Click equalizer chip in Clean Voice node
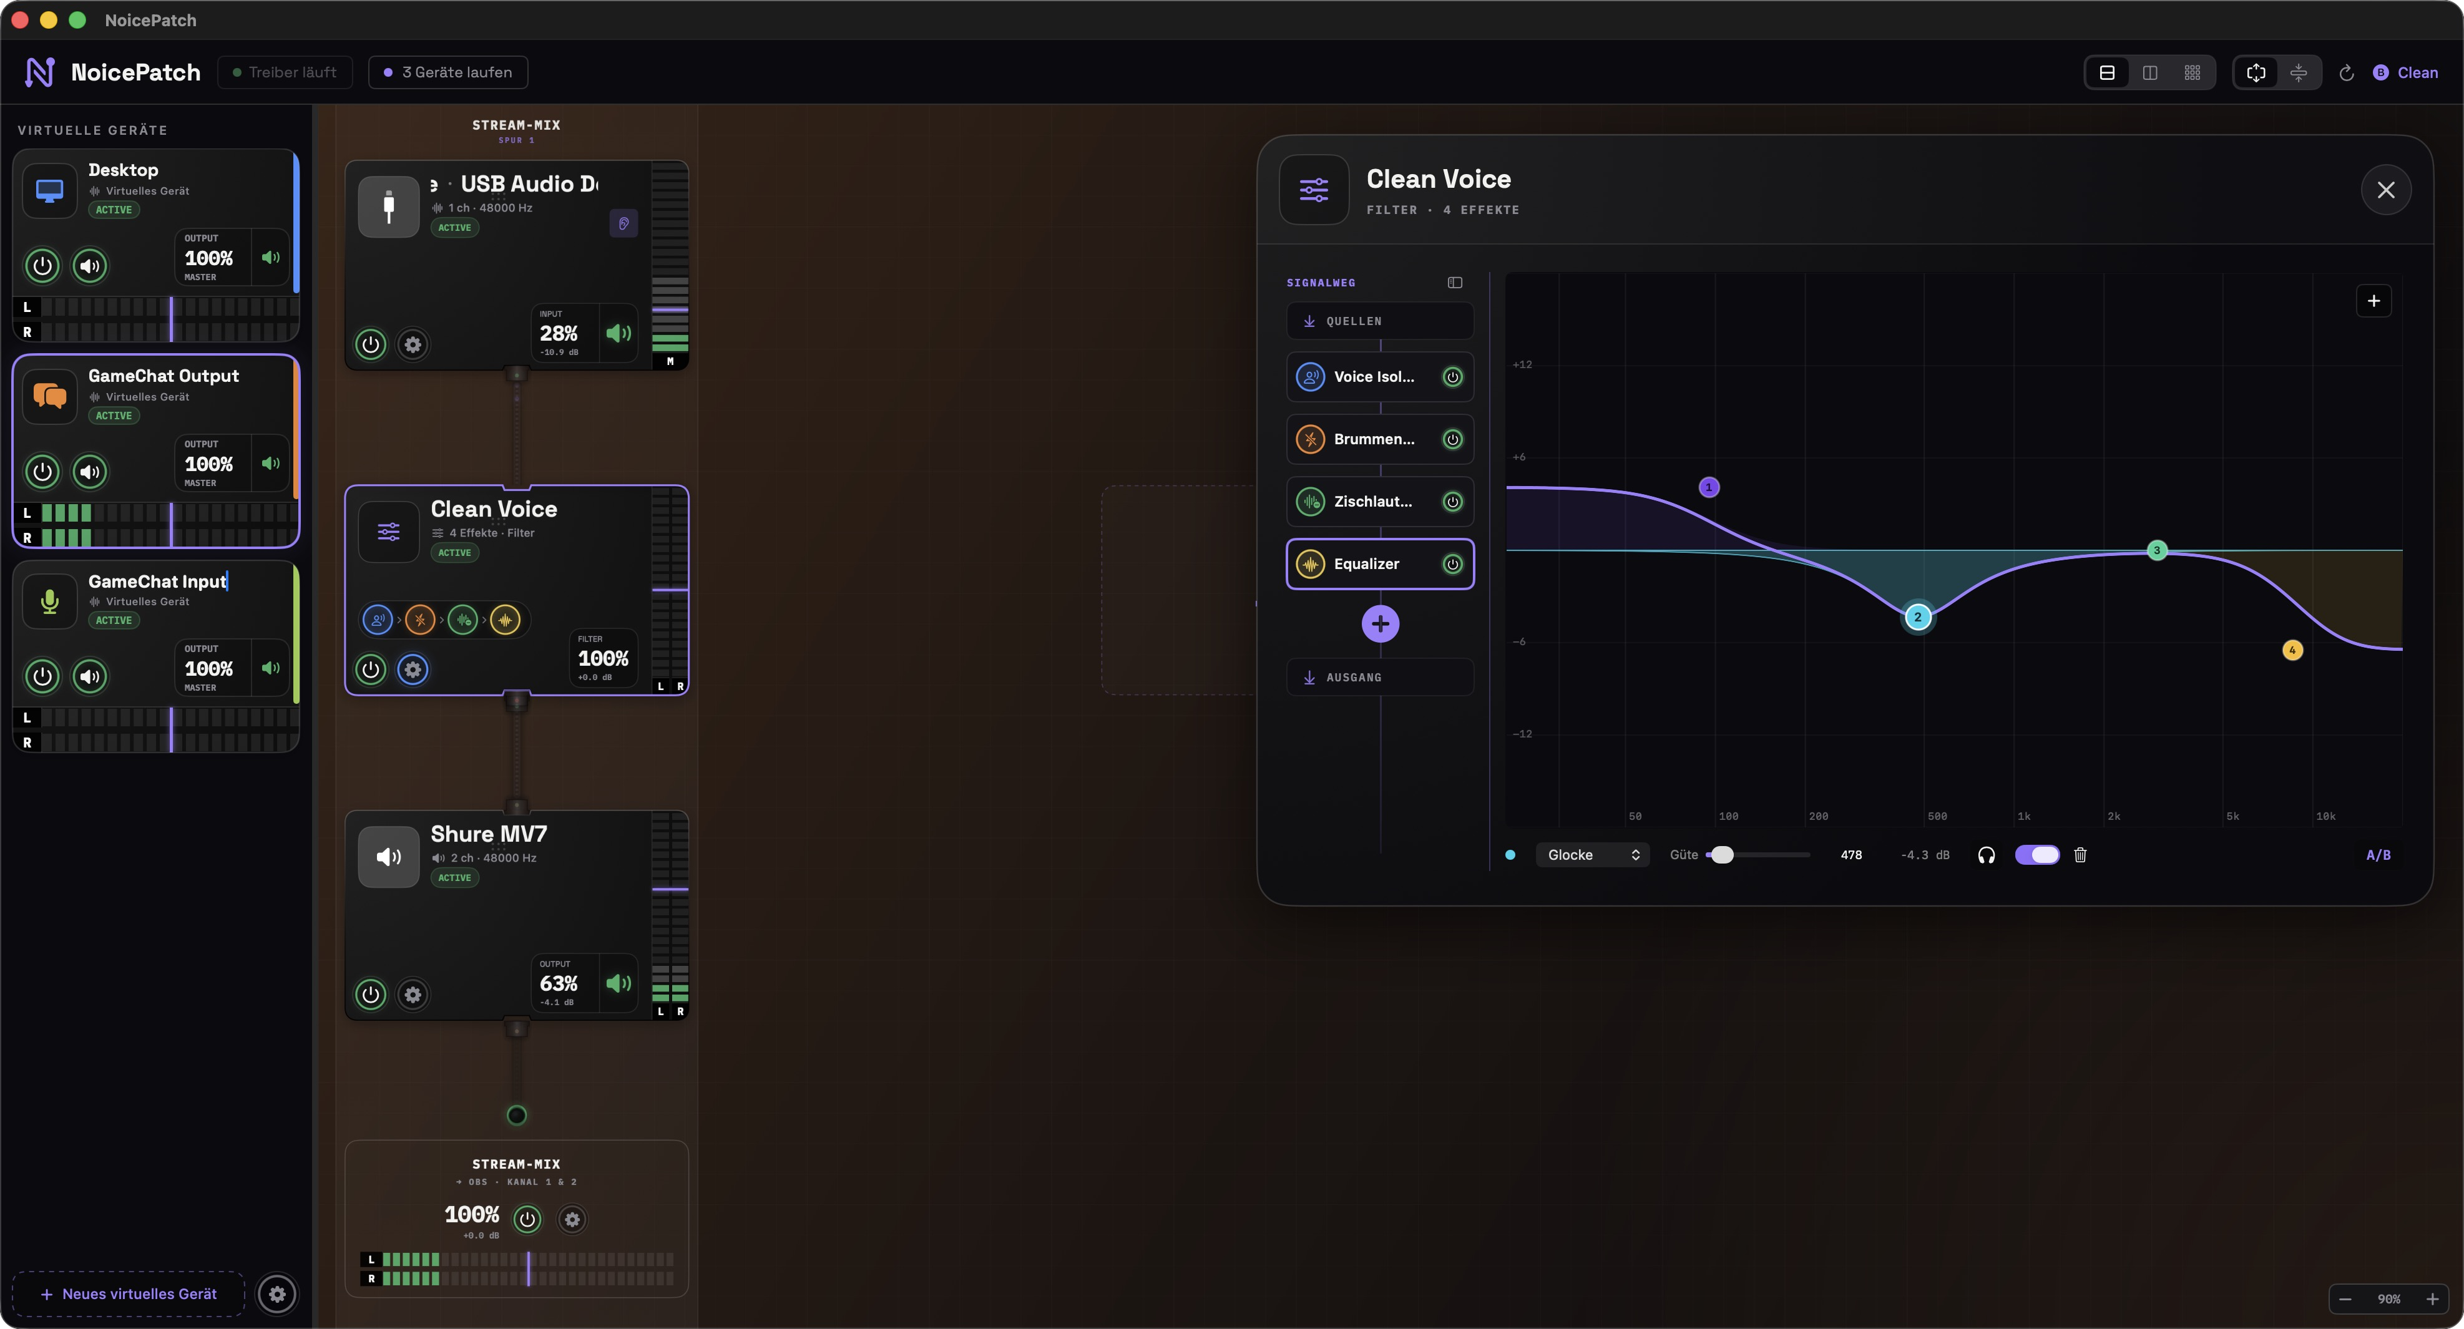This screenshot has width=2464, height=1329. point(505,620)
